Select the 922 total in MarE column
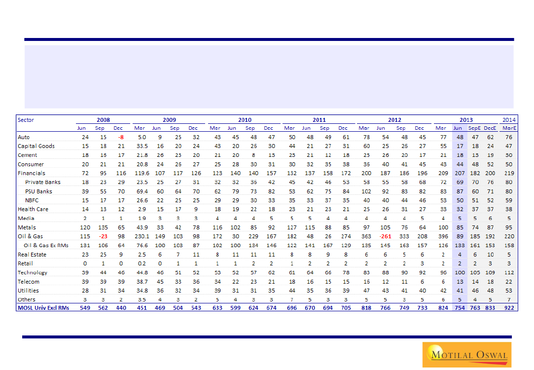Image resolution: width=534 pixels, height=370 pixels. (508, 308)
